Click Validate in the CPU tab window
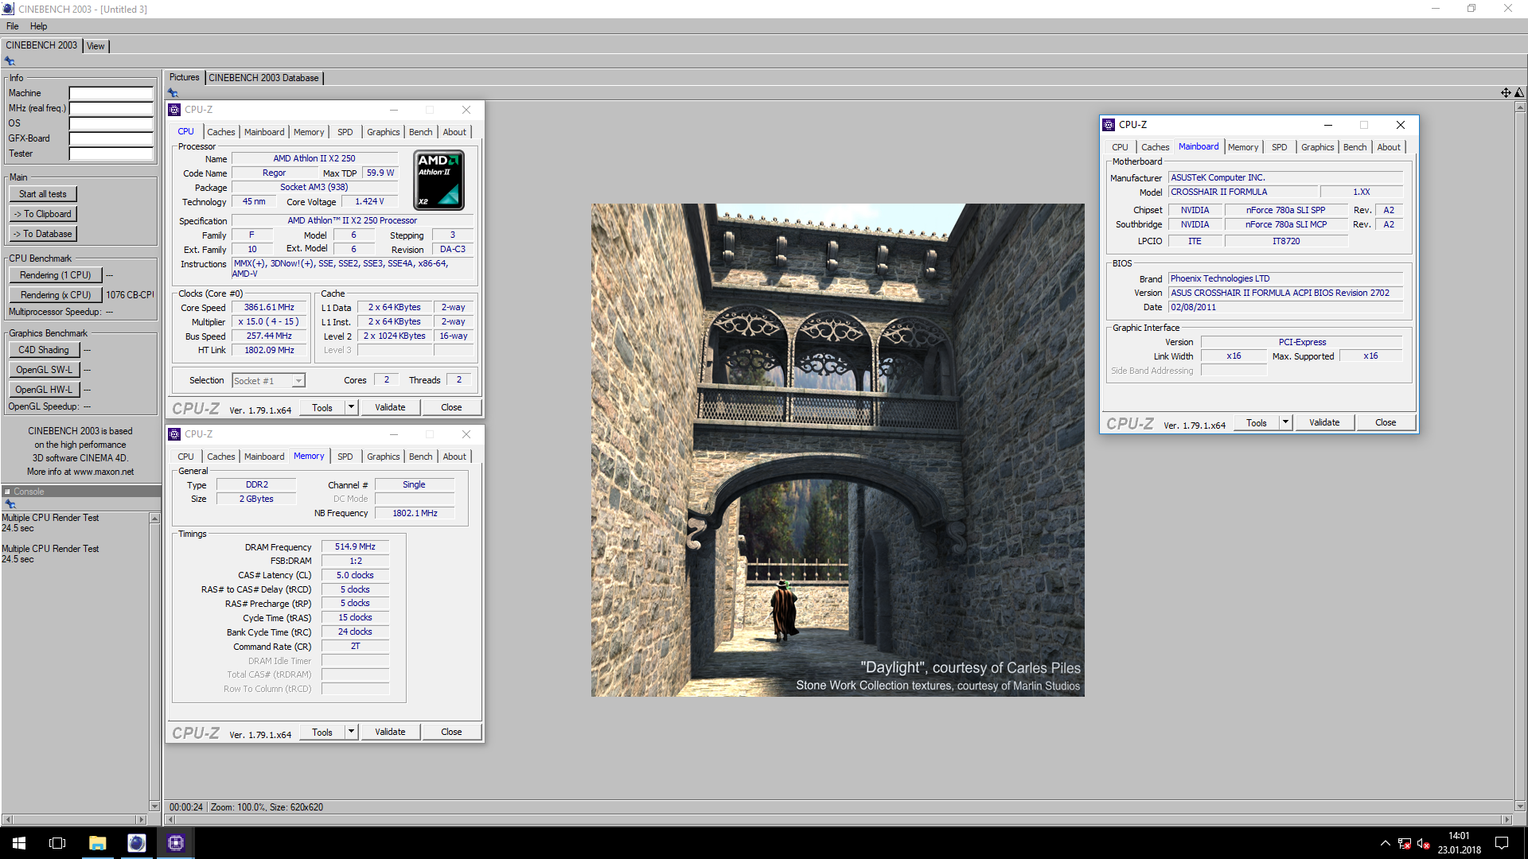 [x=390, y=407]
